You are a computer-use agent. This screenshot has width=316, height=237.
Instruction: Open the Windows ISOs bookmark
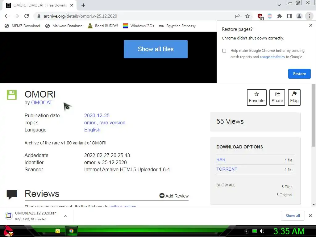click(x=139, y=26)
